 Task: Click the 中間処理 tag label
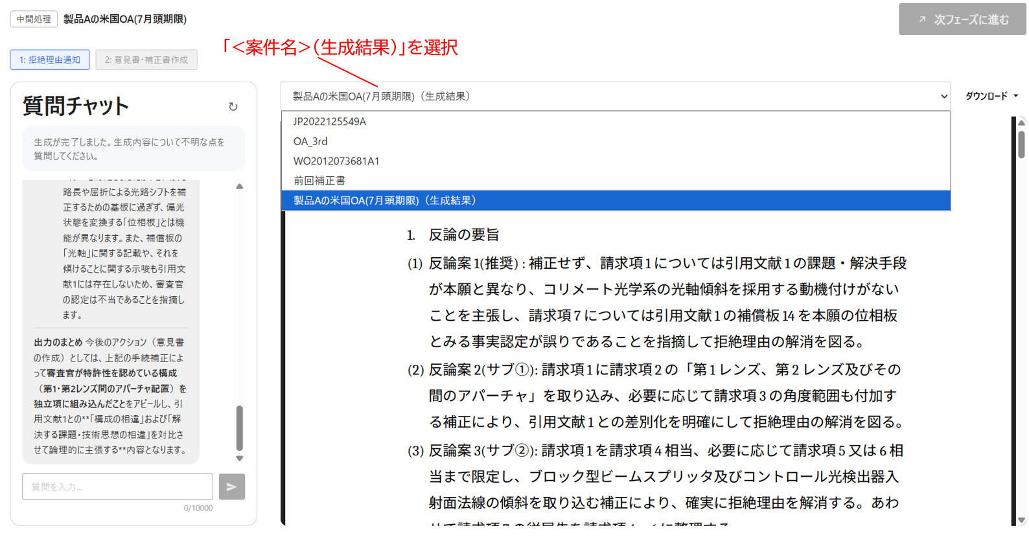click(34, 19)
